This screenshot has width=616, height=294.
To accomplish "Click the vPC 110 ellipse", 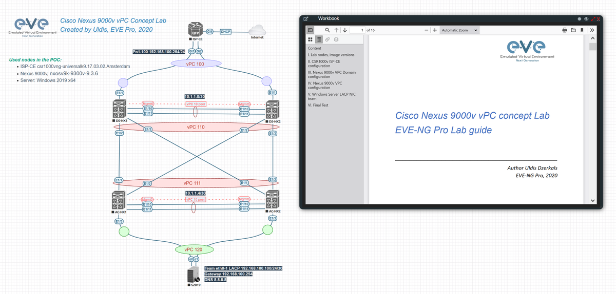I will pyautogui.click(x=196, y=127).
